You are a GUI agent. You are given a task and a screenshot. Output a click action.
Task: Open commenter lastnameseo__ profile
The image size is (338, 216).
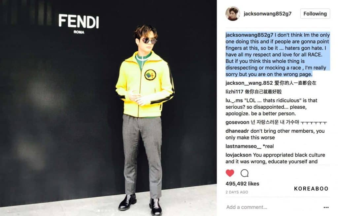[x=243, y=146]
